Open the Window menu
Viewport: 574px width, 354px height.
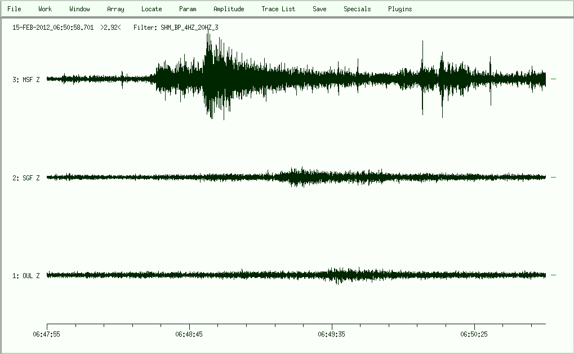(x=79, y=9)
